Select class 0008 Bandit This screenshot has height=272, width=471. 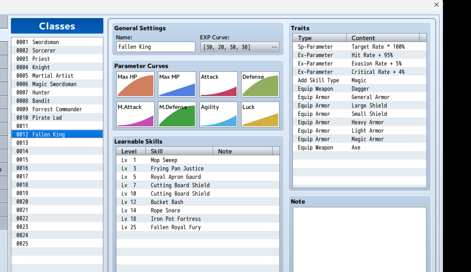[57, 101]
